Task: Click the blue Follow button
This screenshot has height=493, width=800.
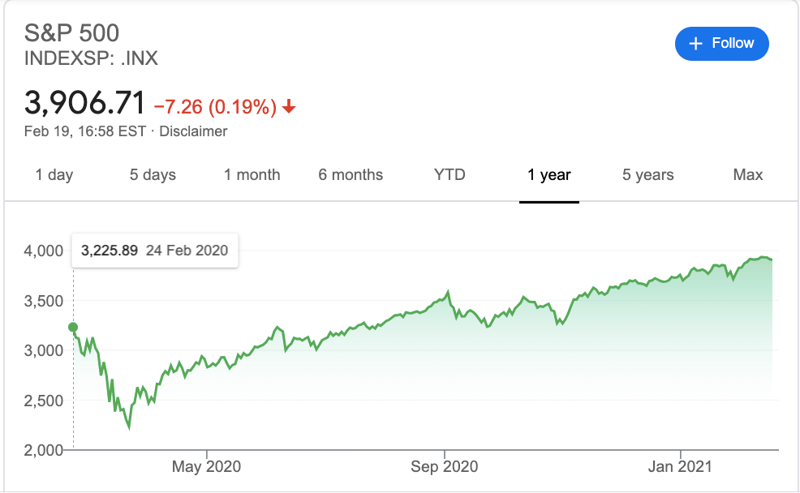Action: tap(721, 44)
